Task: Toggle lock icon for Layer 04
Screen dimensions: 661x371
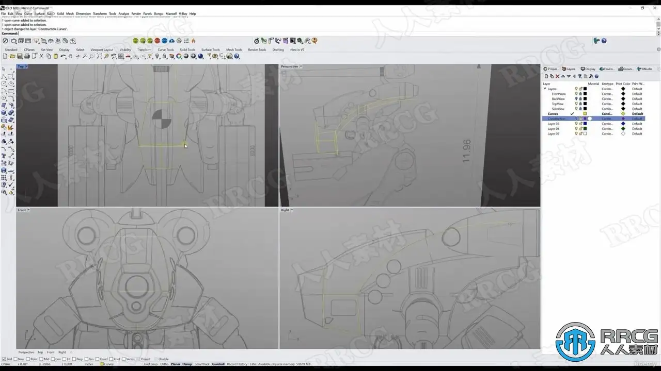Action: 580,129
